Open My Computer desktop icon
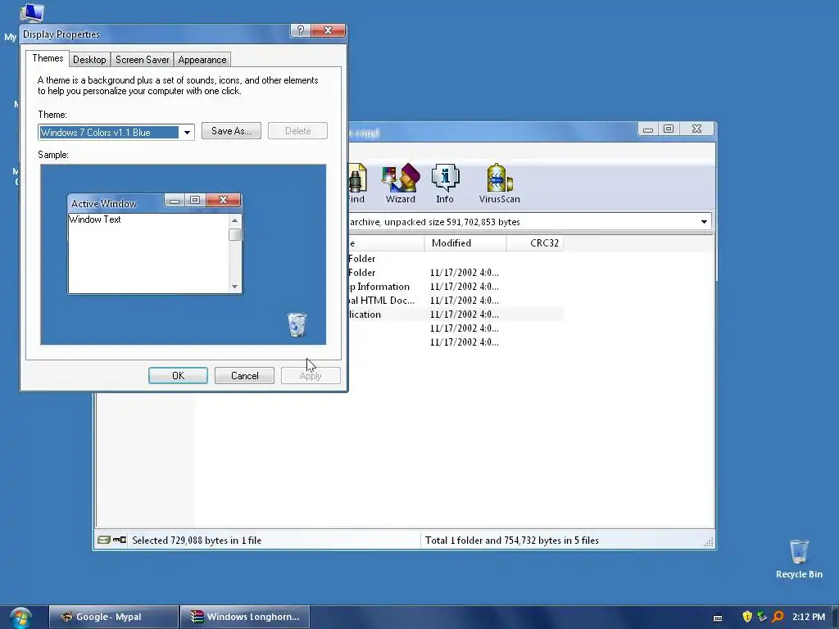The height and width of the screenshot is (629, 839). click(x=31, y=13)
